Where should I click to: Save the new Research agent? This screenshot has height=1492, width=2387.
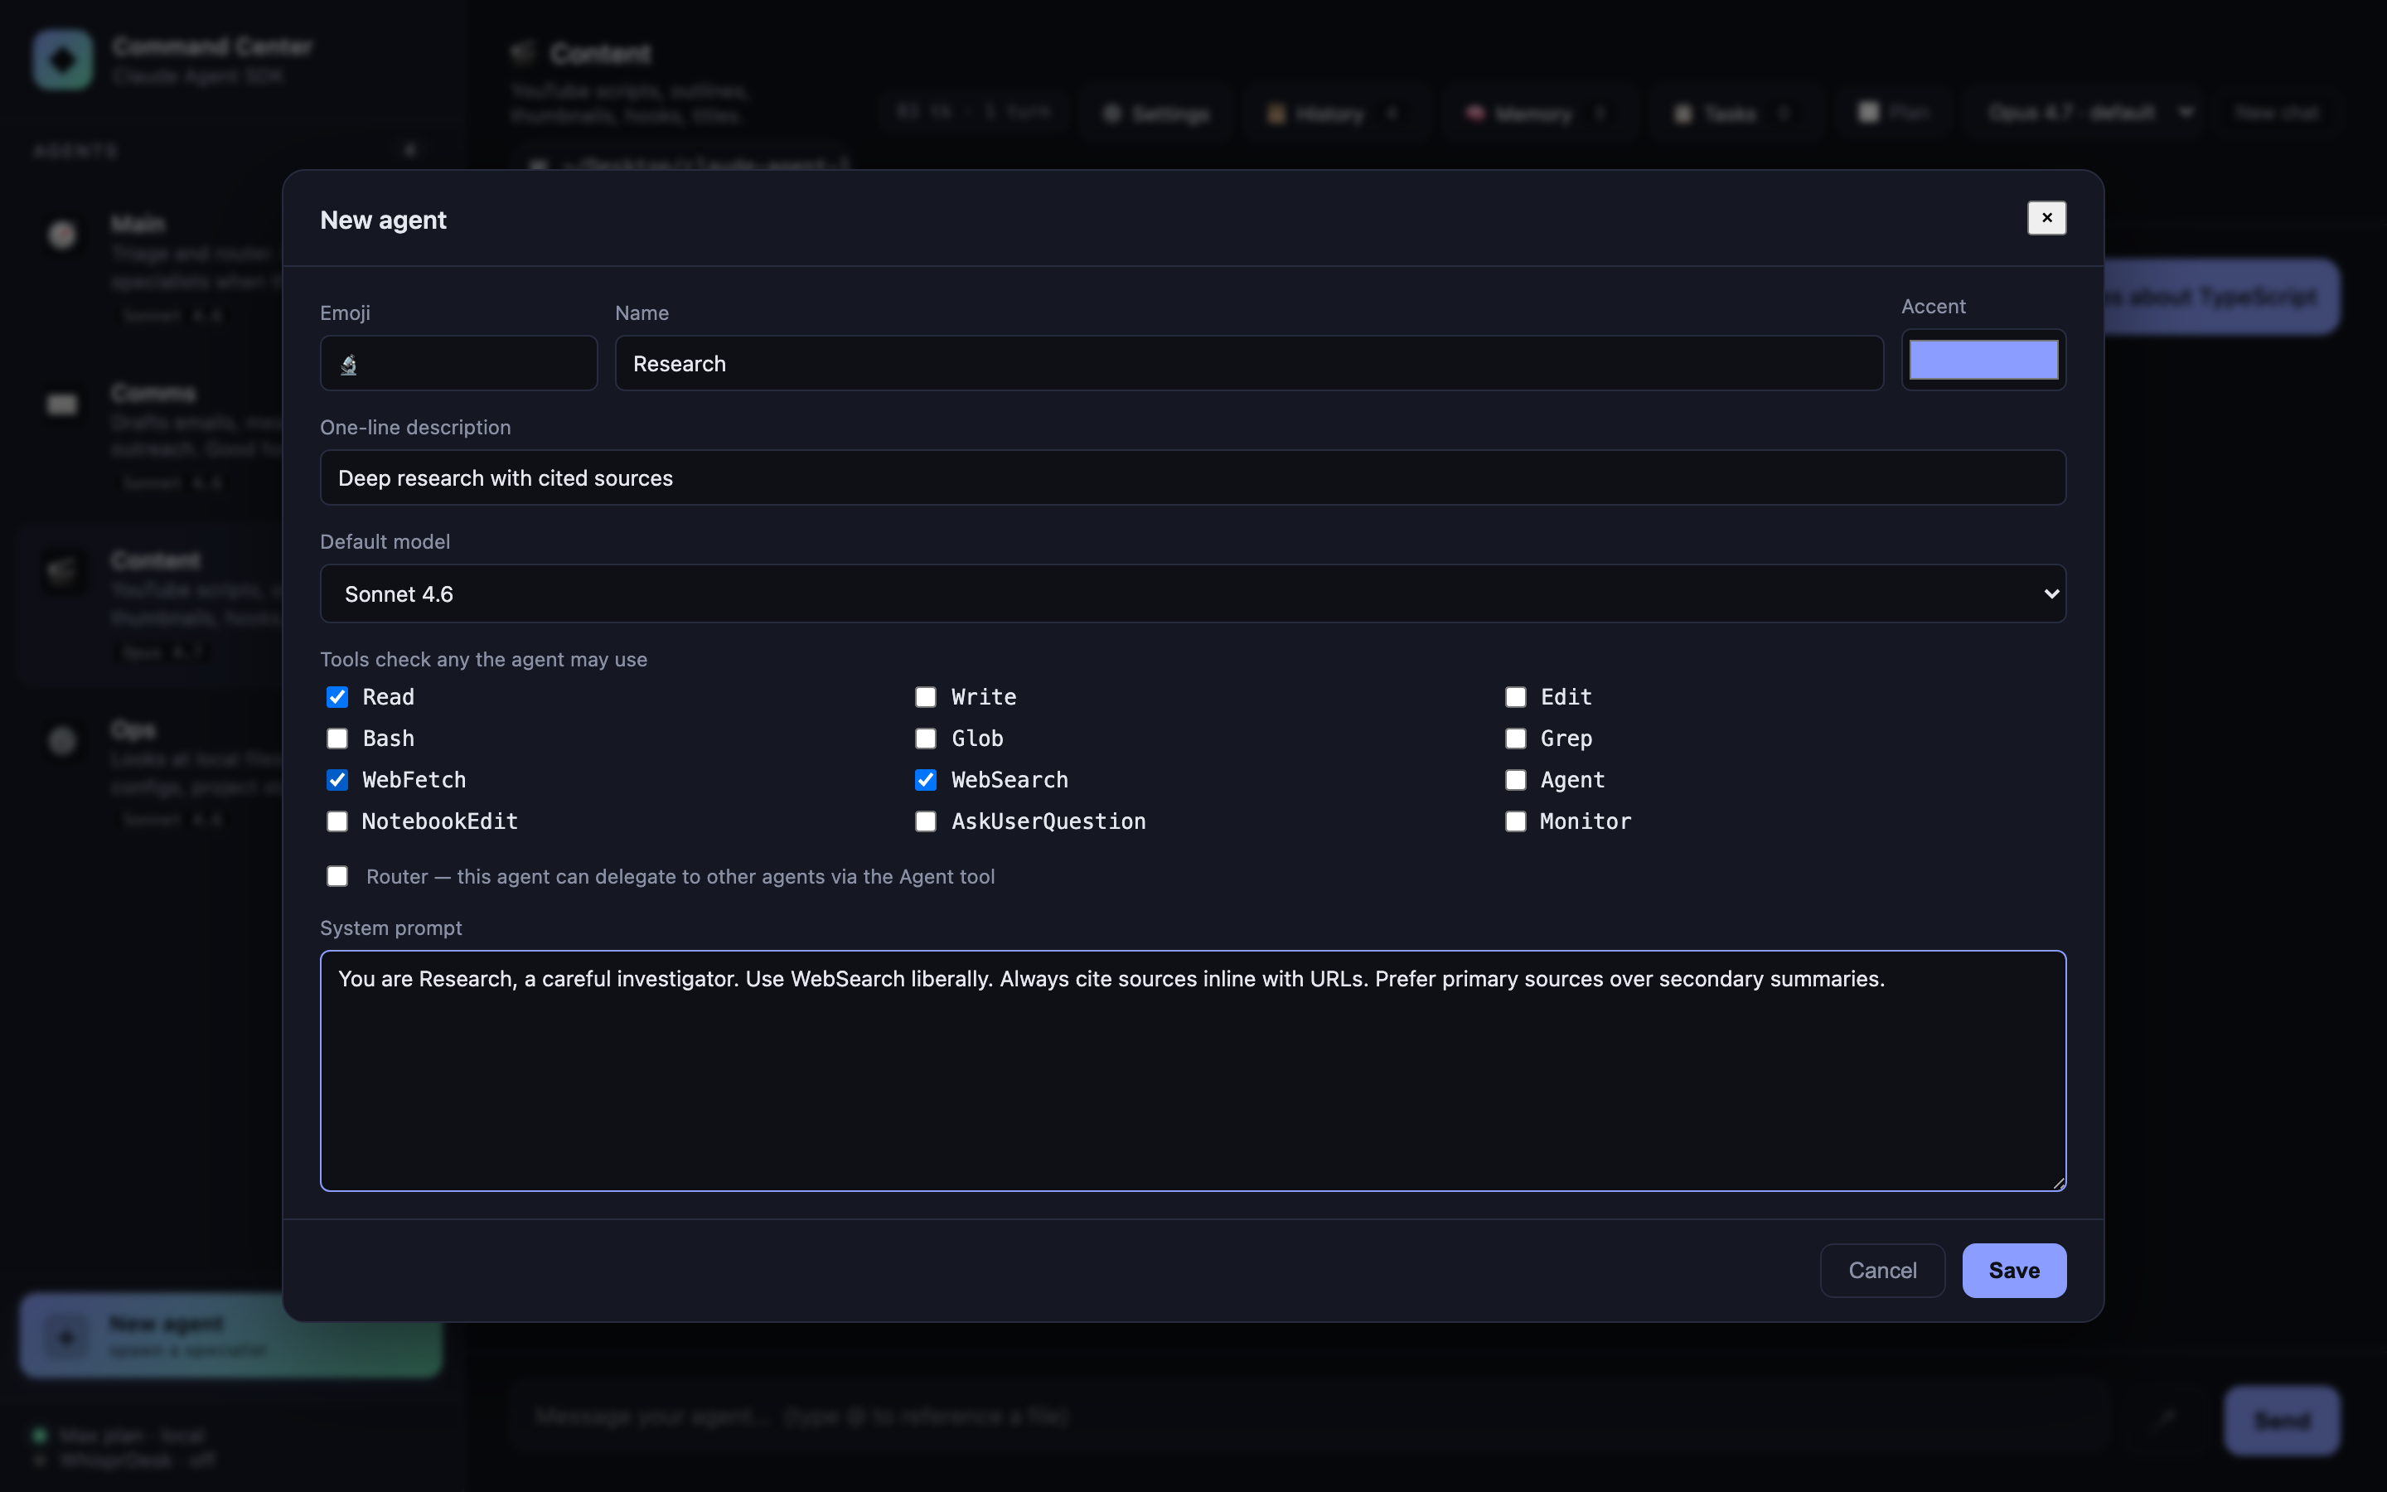click(x=2013, y=1270)
